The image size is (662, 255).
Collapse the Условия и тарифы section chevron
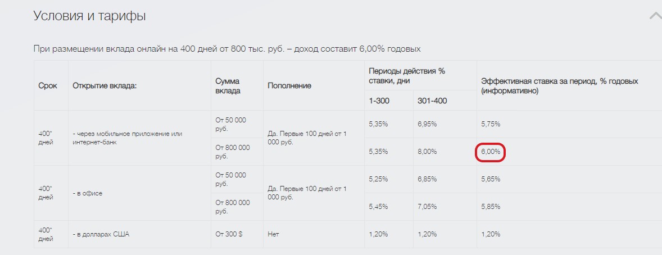click(656, 16)
